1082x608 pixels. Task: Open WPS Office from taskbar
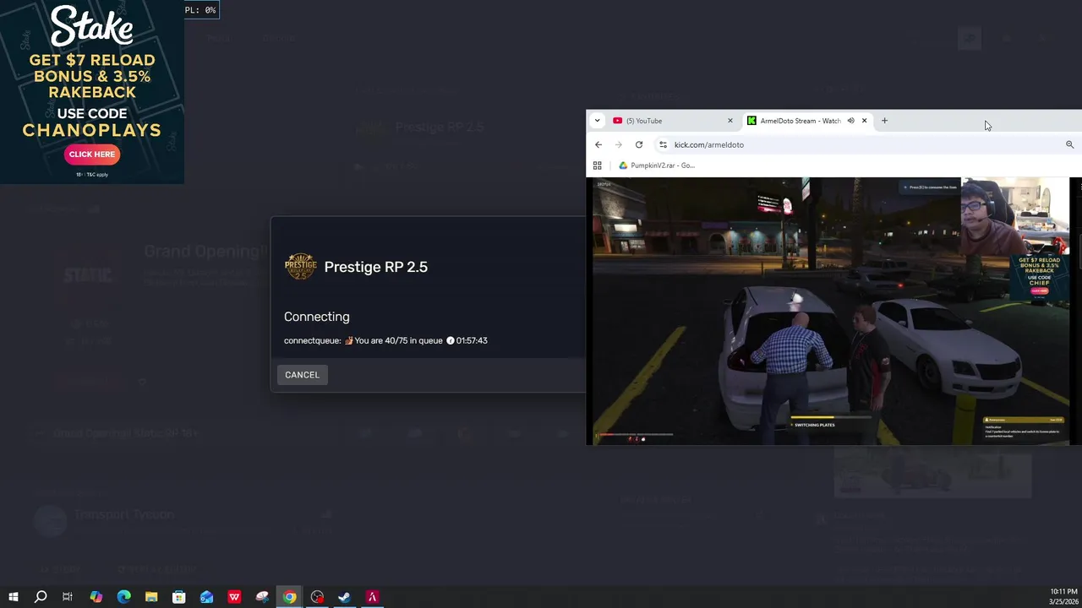point(234,597)
